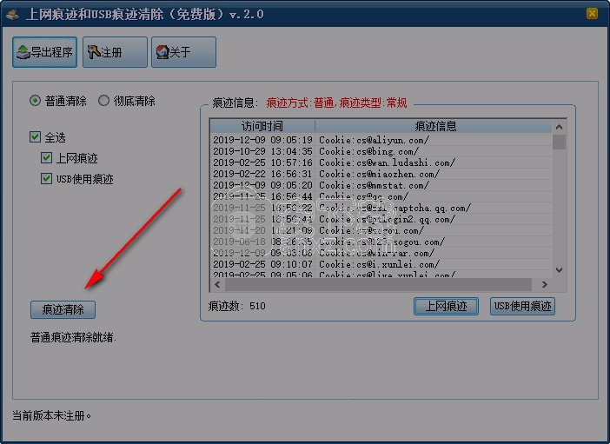Select the 普通清除 radio option

point(58,101)
